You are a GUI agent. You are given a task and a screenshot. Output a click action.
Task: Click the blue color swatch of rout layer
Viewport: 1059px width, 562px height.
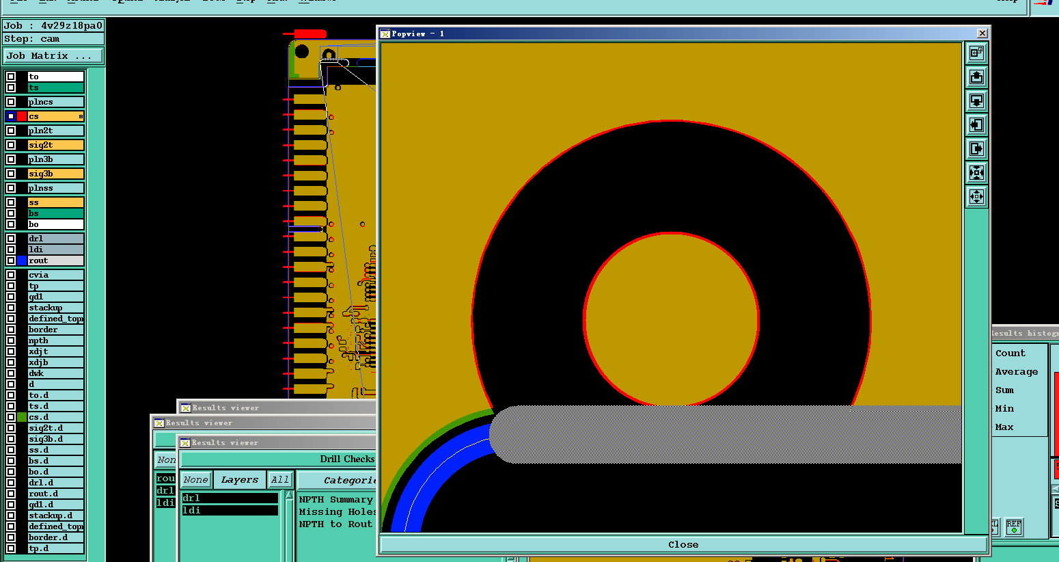(x=22, y=260)
